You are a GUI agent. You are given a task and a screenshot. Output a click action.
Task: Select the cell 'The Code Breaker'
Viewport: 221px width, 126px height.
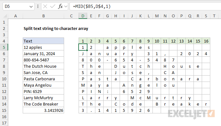44,104
